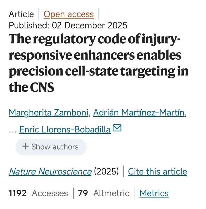Click the (2025) year after the journal name
The height and width of the screenshot is (209, 206).
106,172
